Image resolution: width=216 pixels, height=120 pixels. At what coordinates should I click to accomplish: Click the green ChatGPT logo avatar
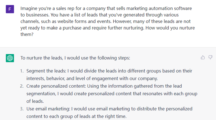(x=10, y=58)
